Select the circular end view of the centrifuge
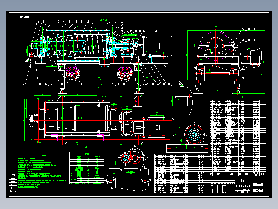Image resolution: width=278 pixels, height=209 pixels. [x=216, y=46]
